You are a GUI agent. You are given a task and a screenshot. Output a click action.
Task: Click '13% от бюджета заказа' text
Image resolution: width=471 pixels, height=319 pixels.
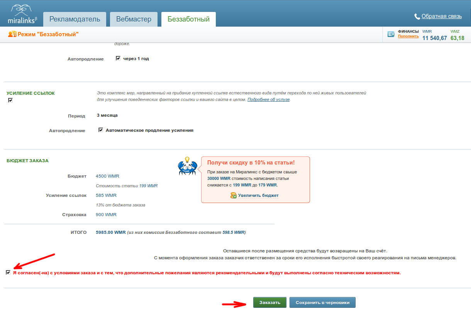[120, 205]
